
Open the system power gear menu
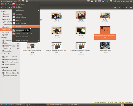point(131,1)
